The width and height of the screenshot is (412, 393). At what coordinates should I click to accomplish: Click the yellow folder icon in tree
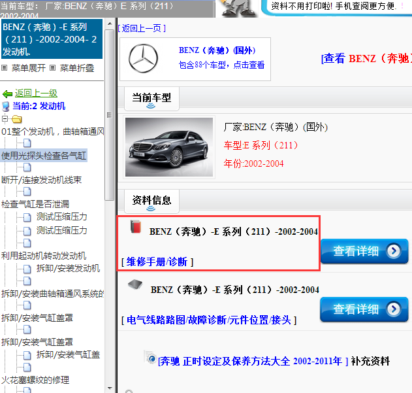(x=17, y=119)
